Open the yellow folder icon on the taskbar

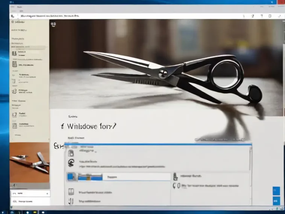coord(35,212)
